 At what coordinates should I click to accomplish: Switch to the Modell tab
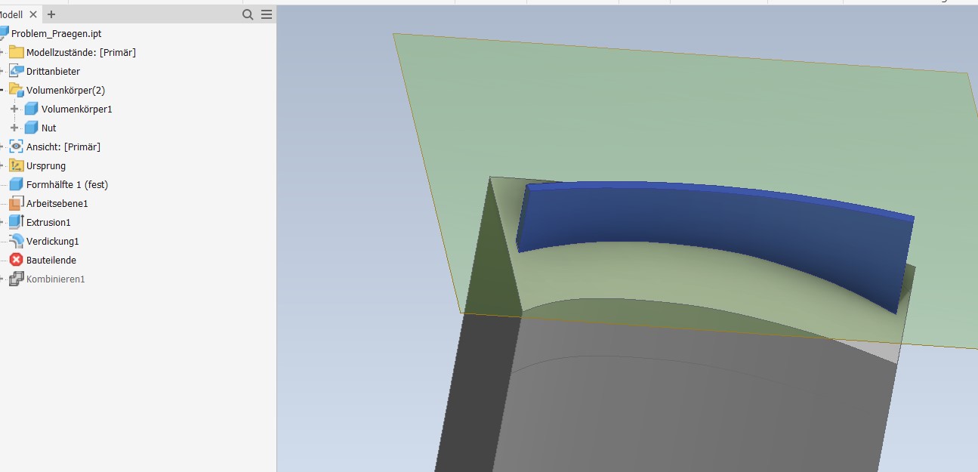(x=11, y=14)
